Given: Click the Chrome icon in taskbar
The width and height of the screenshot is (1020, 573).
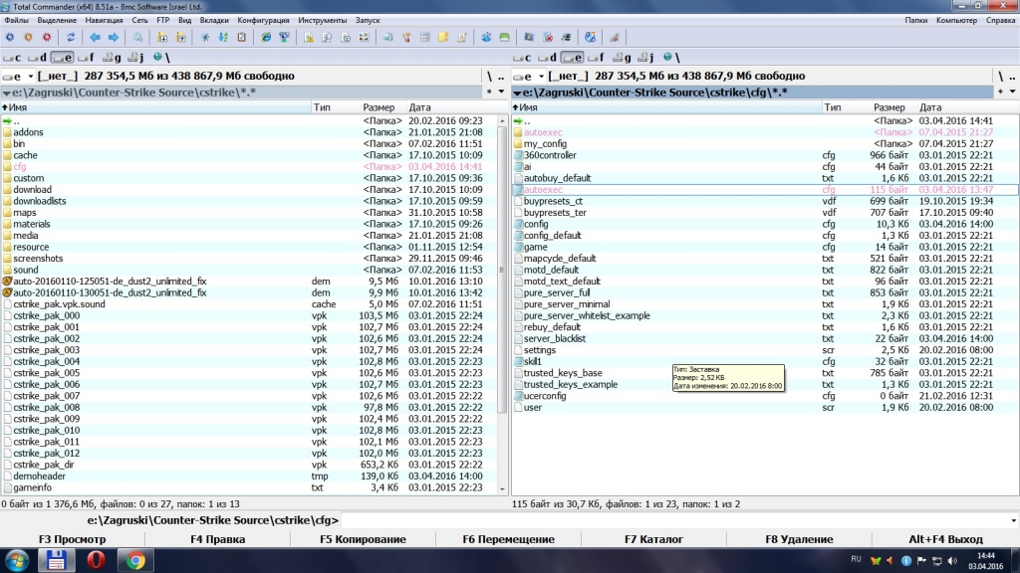Looking at the screenshot, I should pyautogui.click(x=135, y=560).
